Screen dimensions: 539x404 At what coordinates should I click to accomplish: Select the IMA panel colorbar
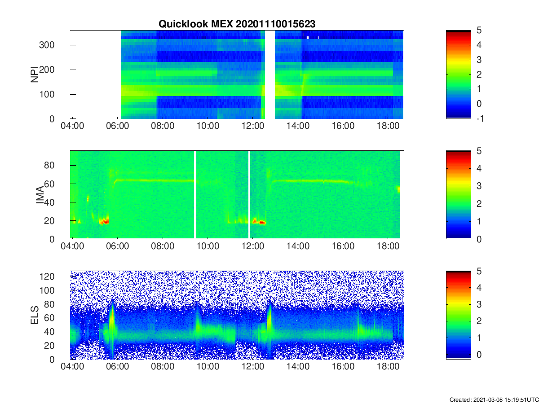coord(458,195)
